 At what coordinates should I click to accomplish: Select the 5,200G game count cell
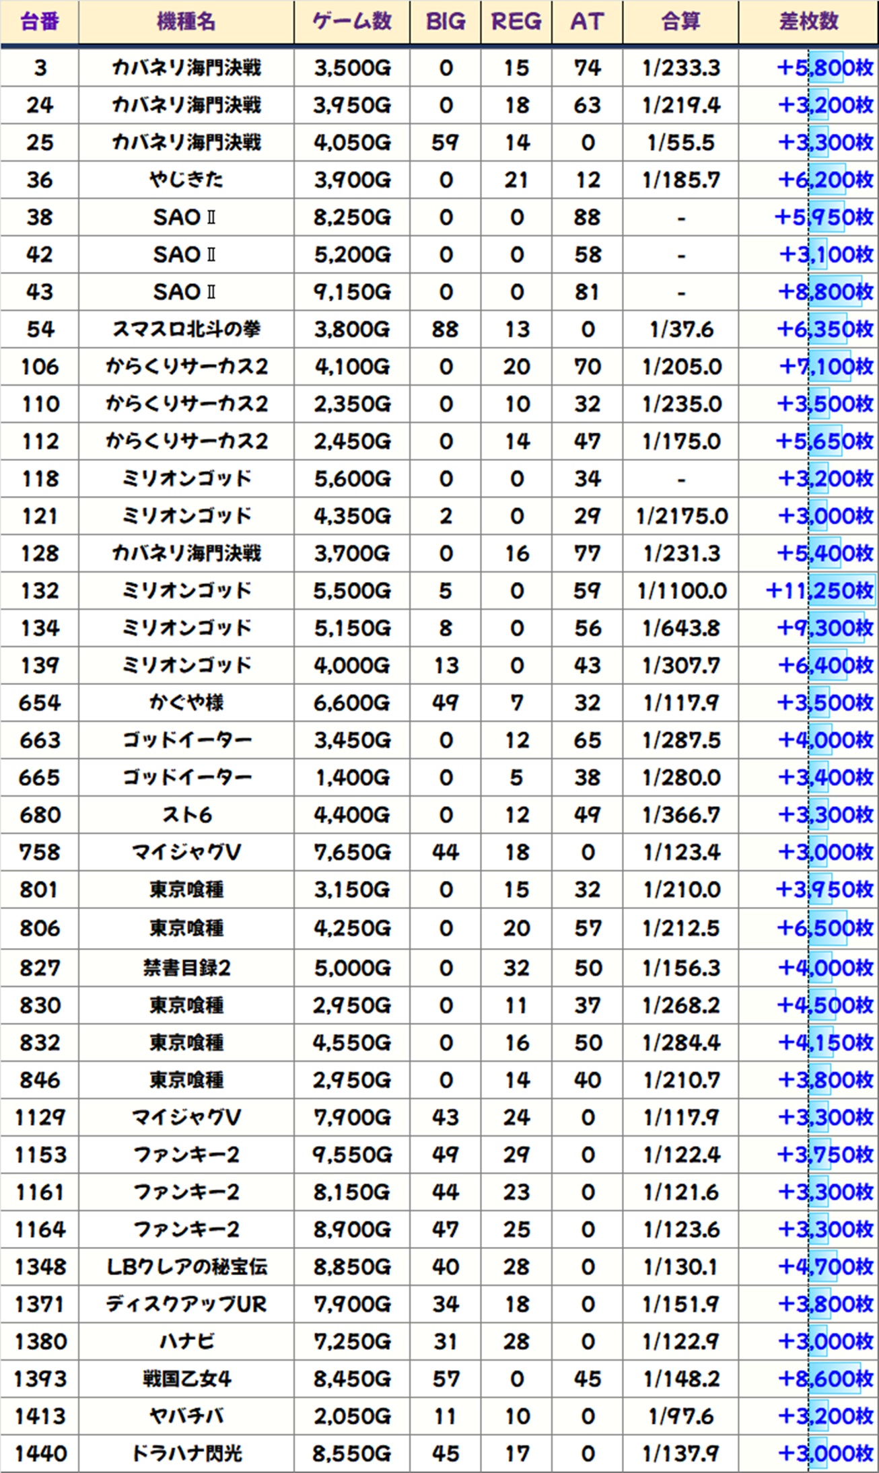tap(352, 254)
